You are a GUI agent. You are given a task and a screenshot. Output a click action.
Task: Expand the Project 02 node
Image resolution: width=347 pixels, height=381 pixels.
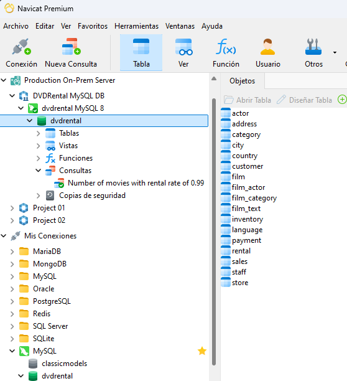click(12, 220)
